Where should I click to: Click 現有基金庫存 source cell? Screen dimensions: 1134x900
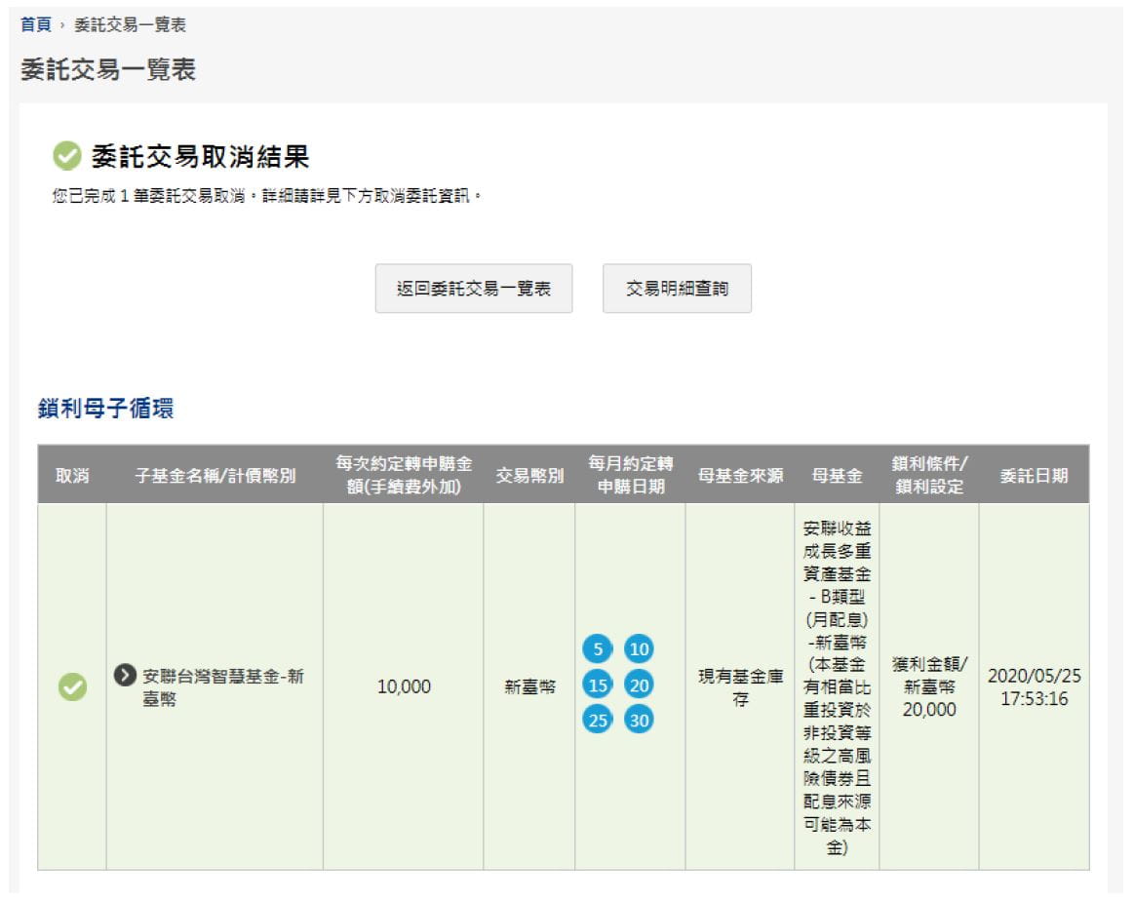coord(741,687)
